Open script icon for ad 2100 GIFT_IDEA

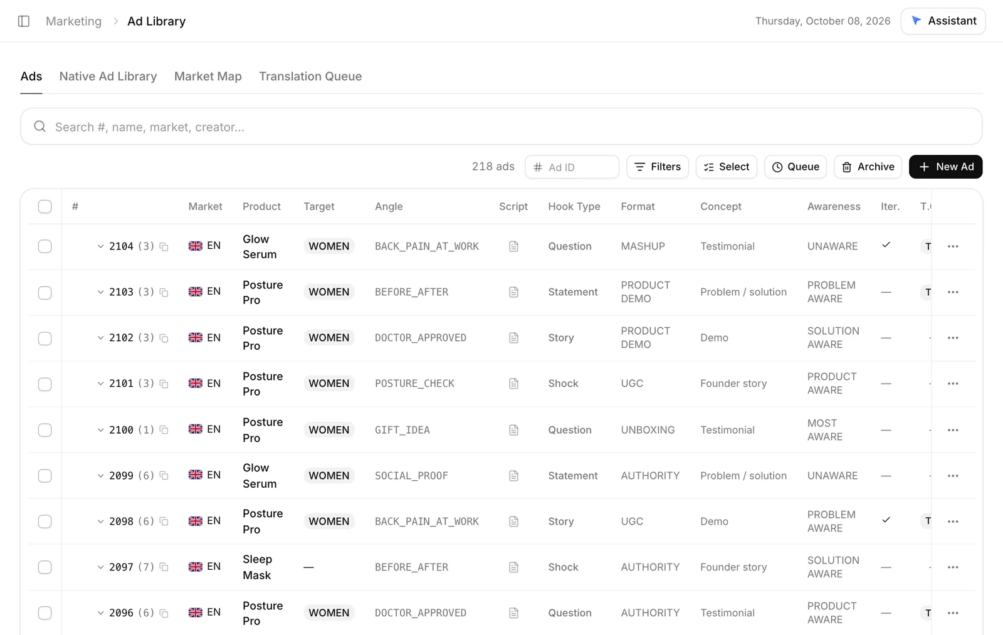pos(513,430)
